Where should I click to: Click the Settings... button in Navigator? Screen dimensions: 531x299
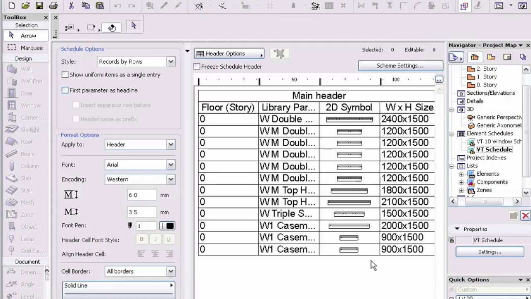490,252
